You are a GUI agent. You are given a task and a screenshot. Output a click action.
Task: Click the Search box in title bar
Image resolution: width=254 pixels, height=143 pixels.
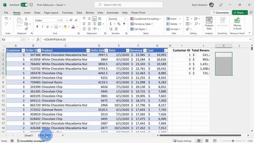pos(129,5)
